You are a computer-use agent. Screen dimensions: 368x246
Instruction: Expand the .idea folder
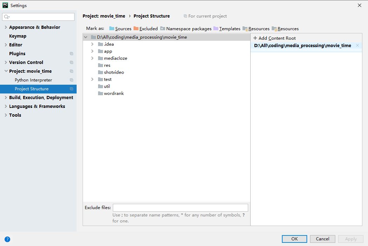[92, 44]
